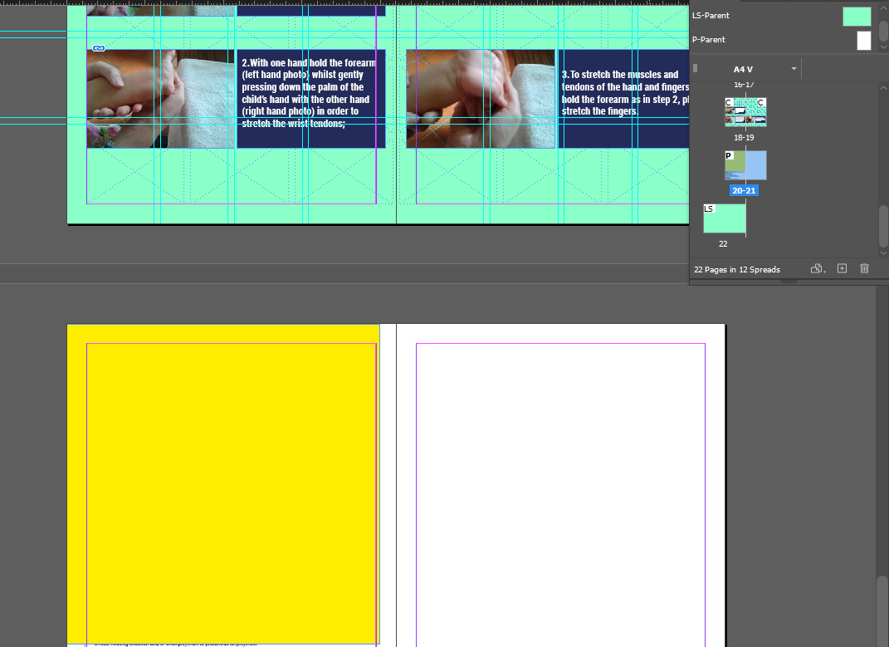Open the Edit Page Size icon
The width and height of the screenshot is (889, 647).
(814, 268)
